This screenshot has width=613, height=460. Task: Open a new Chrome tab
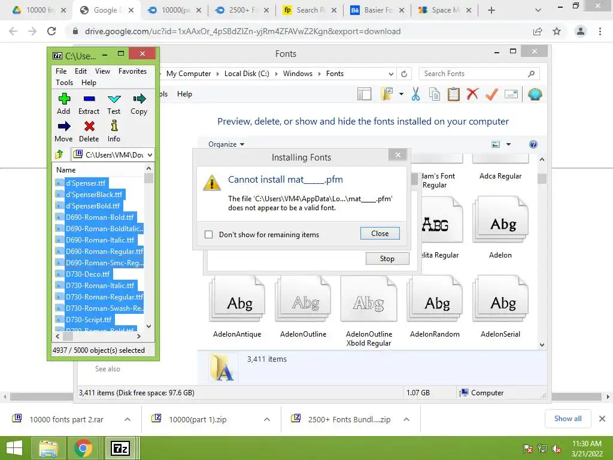click(x=491, y=10)
